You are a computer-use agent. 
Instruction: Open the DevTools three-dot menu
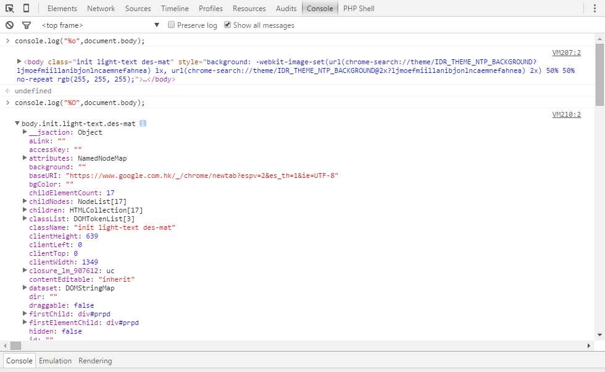click(x=595, y=9)
